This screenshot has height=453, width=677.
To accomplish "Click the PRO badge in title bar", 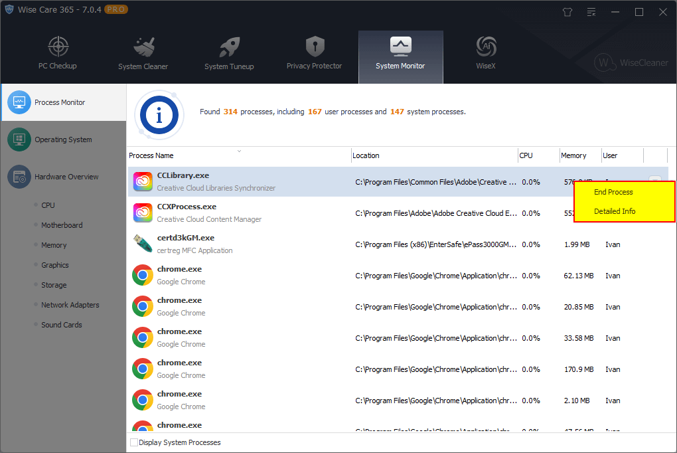I will [x=116, y=9].
